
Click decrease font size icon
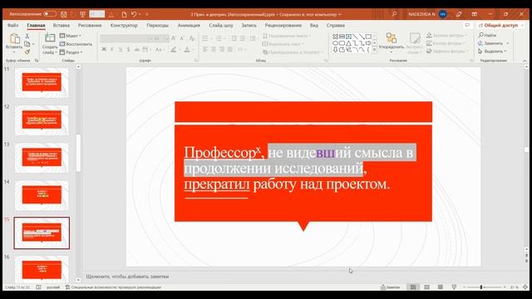point(182,38)
